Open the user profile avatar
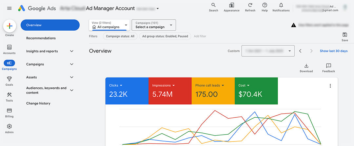Image resolution: width=354 pixels, height=146 pixels. coord(345,8)
